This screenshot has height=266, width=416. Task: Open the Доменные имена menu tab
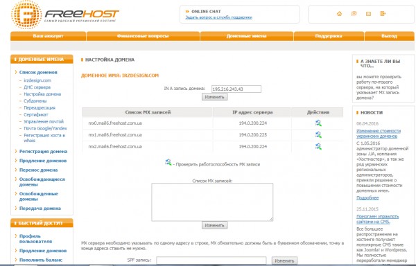(246, 36)
